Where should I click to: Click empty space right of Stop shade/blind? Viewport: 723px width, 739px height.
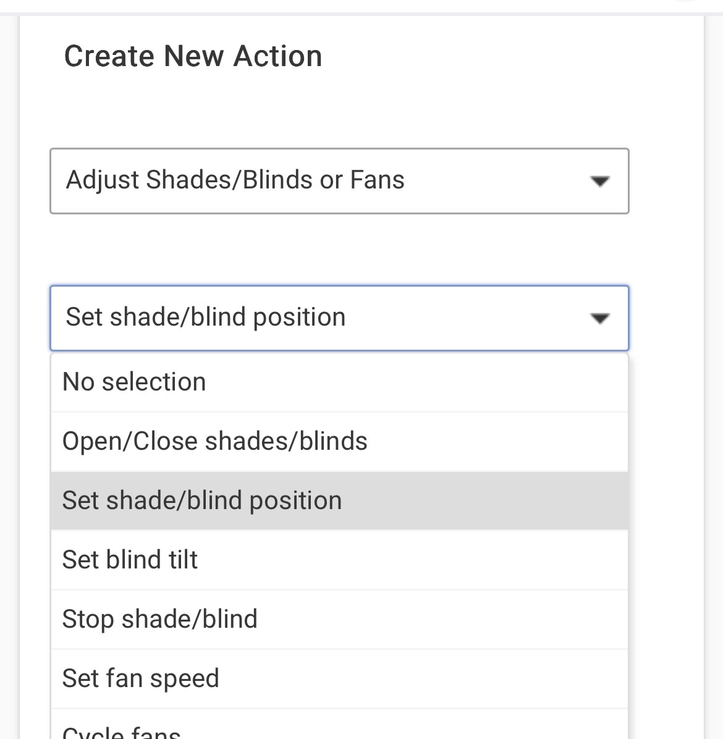445,619
